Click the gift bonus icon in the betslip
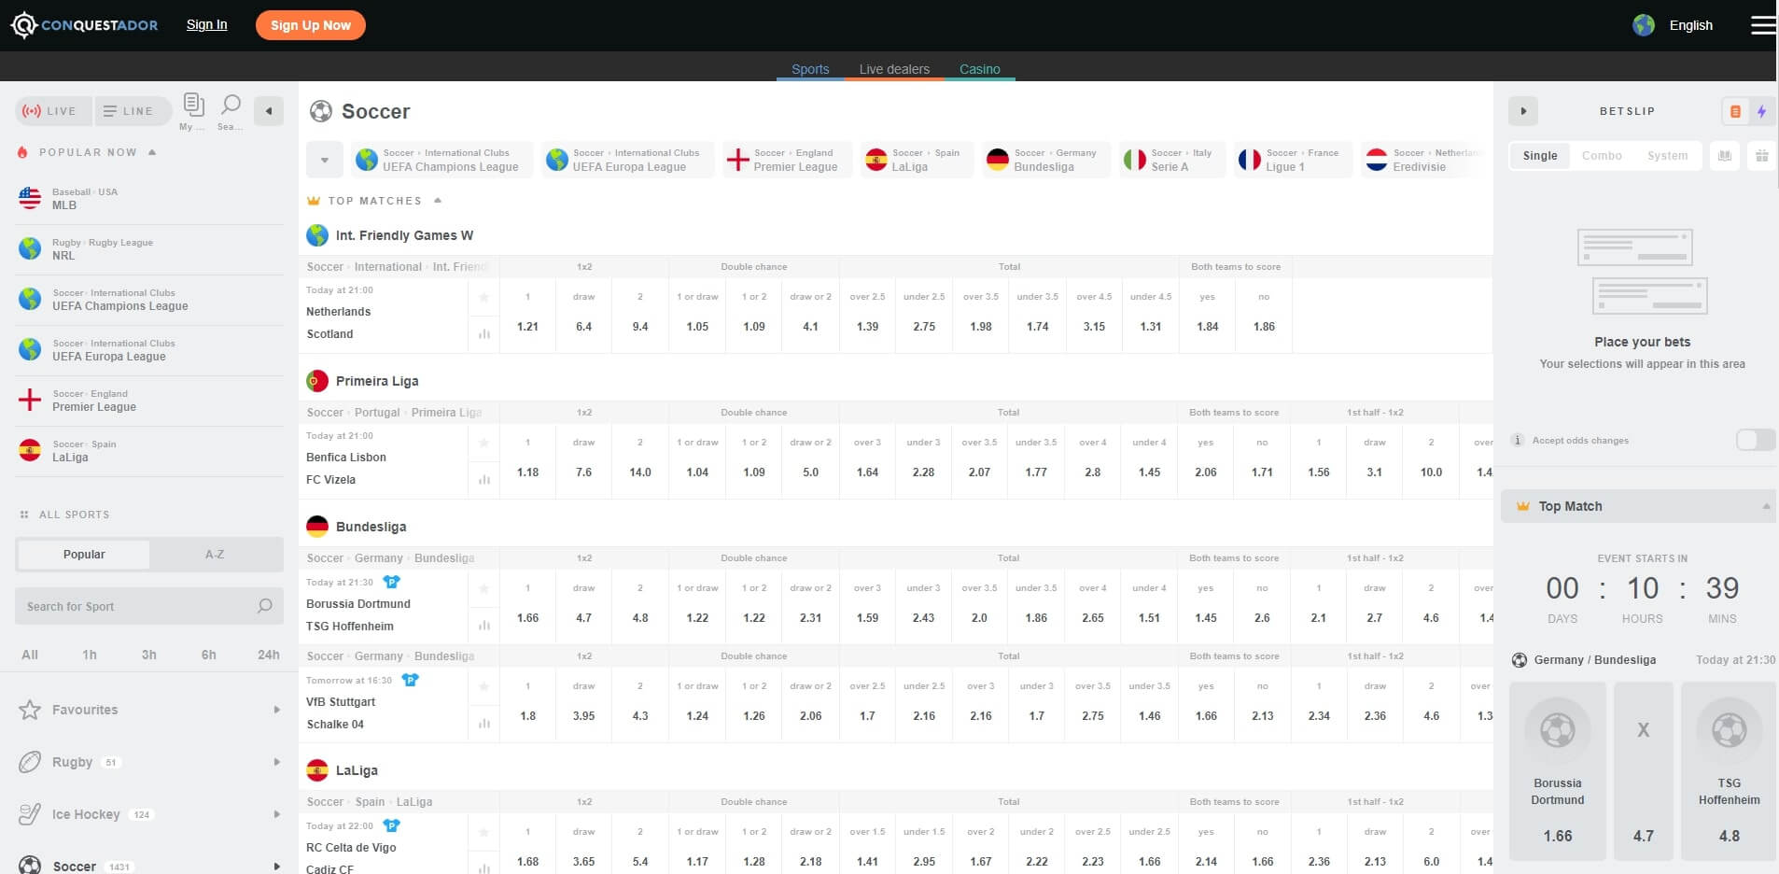 tap(1761, 156)
